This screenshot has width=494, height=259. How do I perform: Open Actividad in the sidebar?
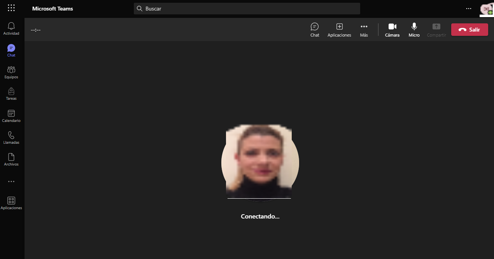11,29
